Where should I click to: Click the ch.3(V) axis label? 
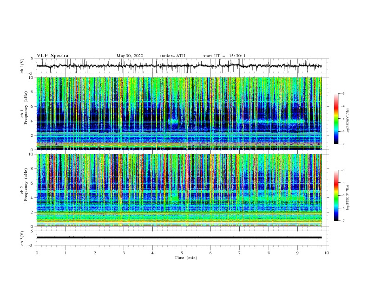click(x=22, y=238)
